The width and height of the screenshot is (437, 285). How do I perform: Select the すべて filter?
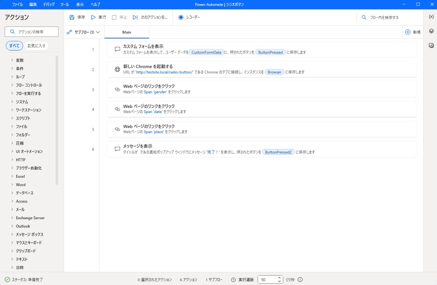tap(15, 45)
